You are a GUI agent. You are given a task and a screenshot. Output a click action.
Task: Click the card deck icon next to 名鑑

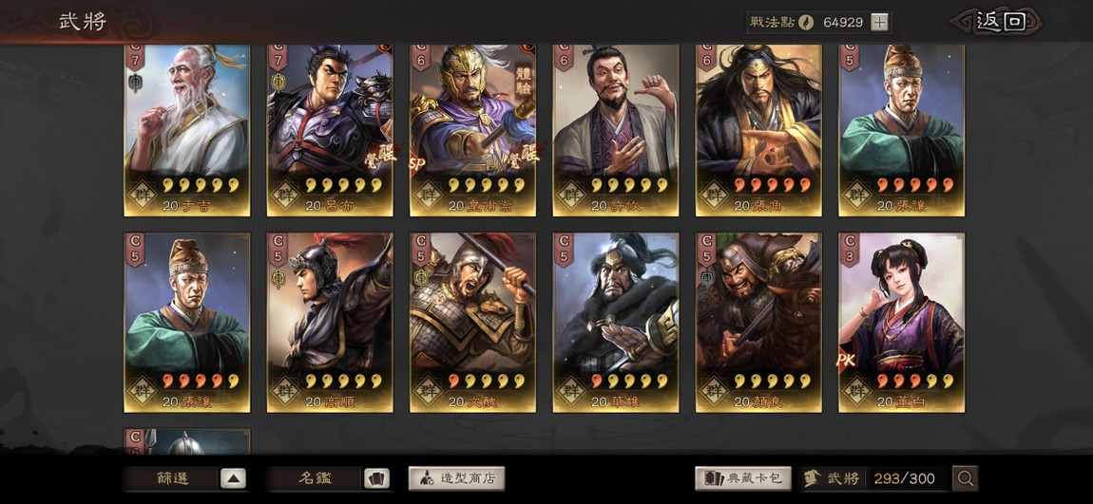(376, 478)
